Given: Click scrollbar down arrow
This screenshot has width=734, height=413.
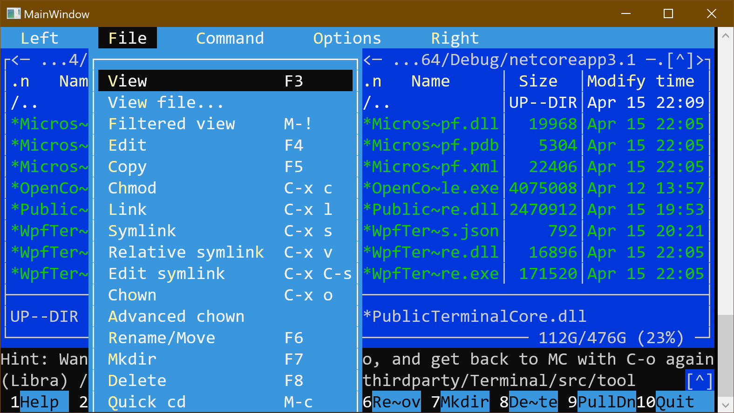Looking at the screenshot, I should pyautogui.click(x=725, y=405).
